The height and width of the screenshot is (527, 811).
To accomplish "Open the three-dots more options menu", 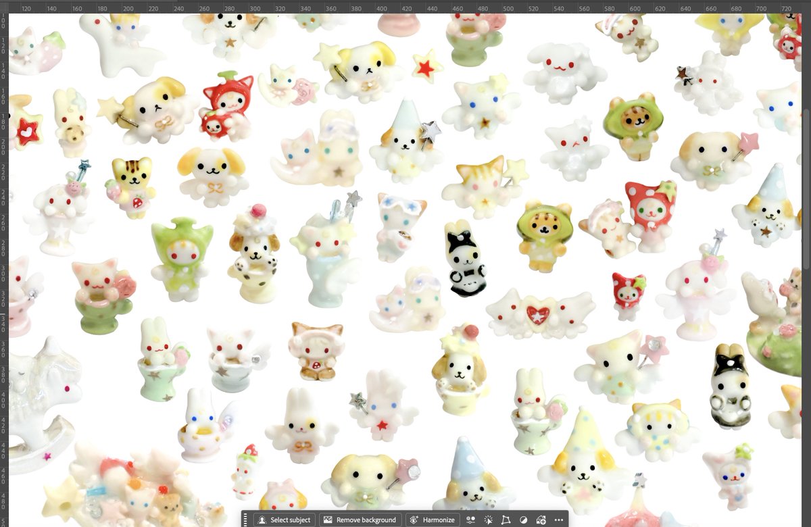I will tap(559, 520).
